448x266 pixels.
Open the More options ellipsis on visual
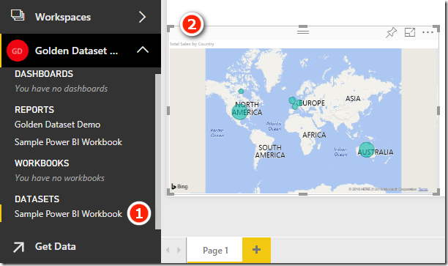click(x=428, y=32)
